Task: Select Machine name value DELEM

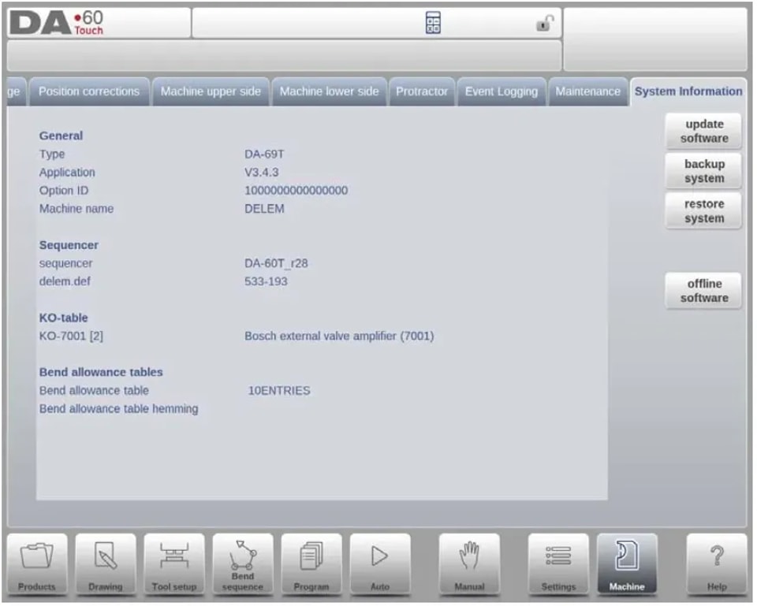Action: click(264, 209)
